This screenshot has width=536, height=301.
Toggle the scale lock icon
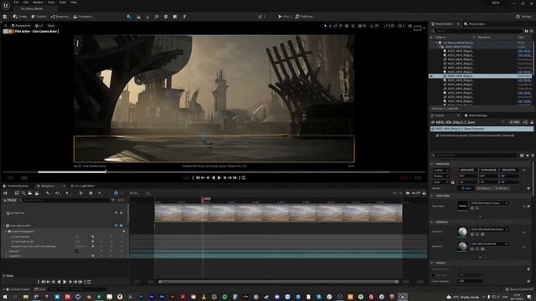click(x=453, y=182)
